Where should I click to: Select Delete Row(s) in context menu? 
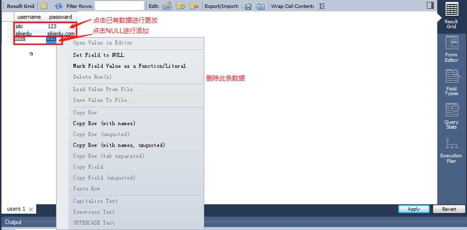pos(92,77)
